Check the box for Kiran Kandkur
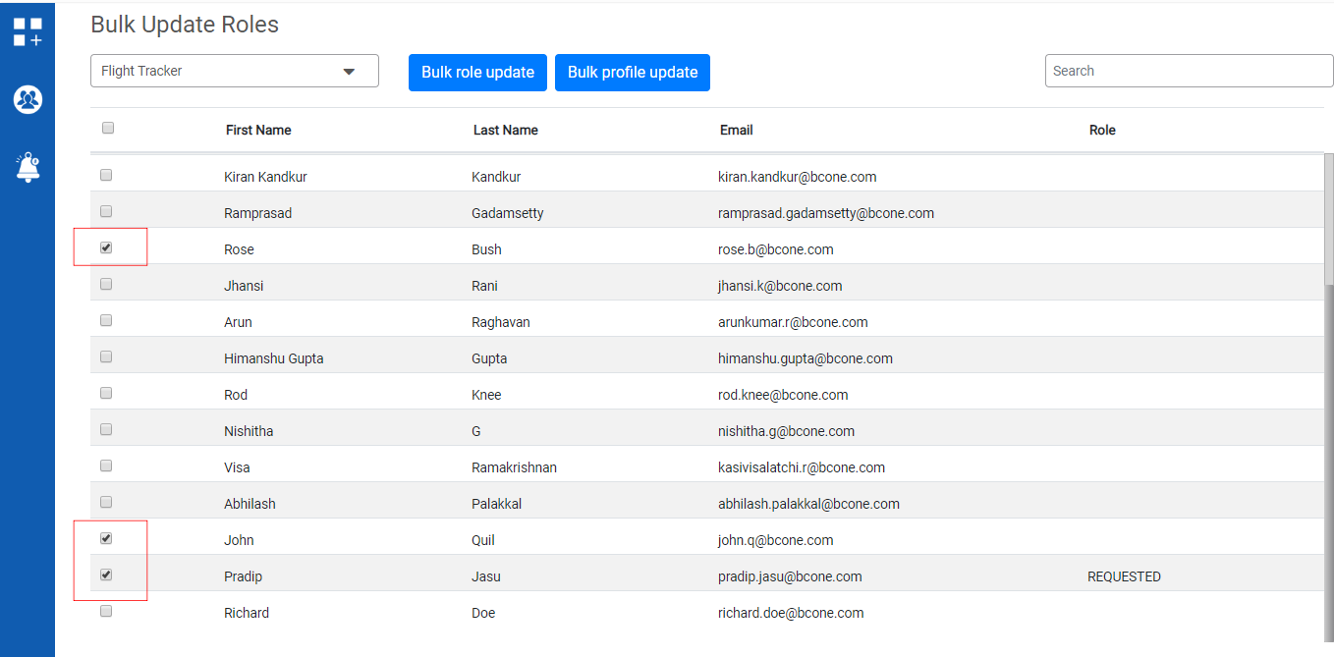The height and width of the screenshot is (657, 1334). click(106, 175)
